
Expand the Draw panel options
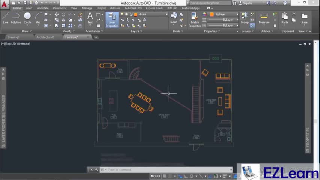[x=27, y=31]
